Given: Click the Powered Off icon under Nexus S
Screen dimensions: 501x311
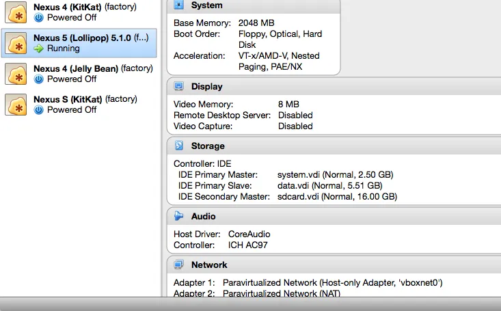Looking at the screenshot, I should click(39, 110).
